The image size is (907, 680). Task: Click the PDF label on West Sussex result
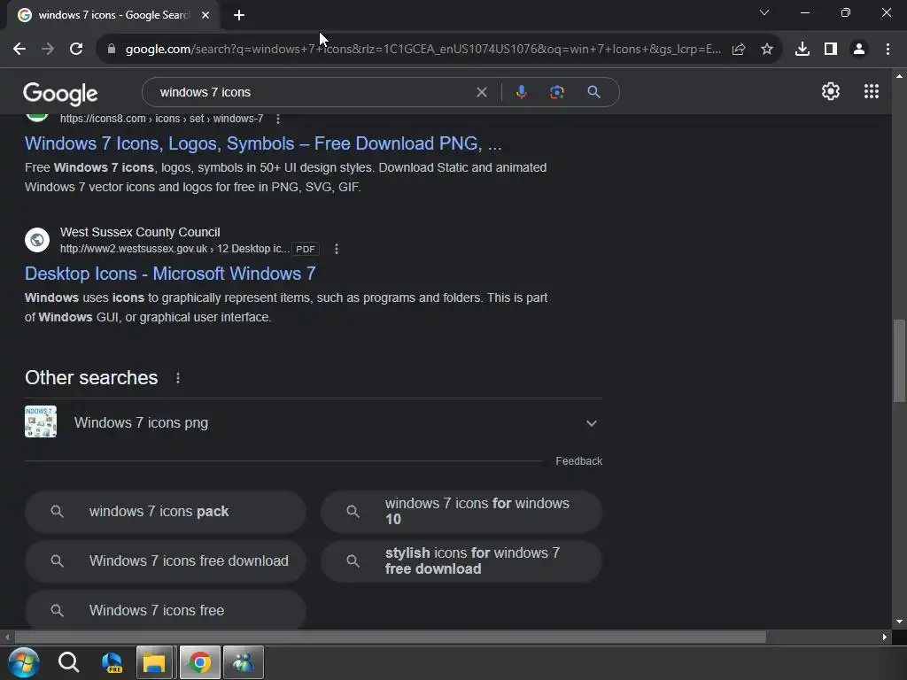(x=306, y=249)
